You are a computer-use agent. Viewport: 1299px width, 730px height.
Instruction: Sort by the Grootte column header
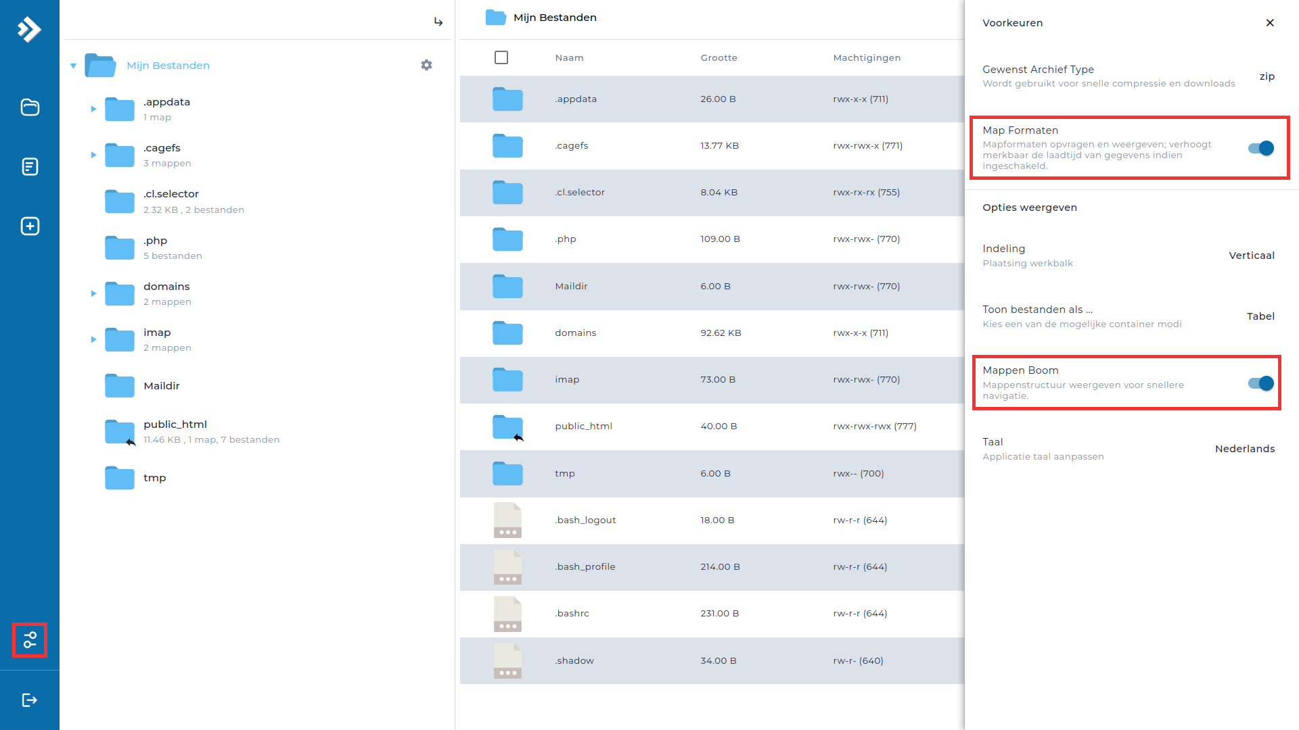[719, 57]
